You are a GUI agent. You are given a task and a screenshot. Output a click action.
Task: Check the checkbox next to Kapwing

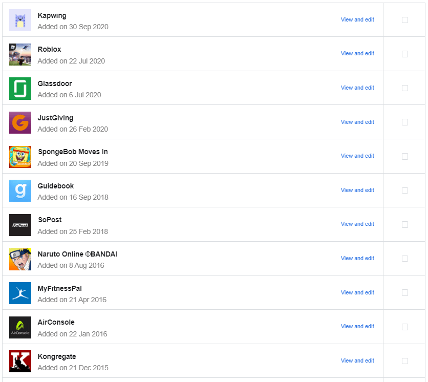[x=404, y=20]
